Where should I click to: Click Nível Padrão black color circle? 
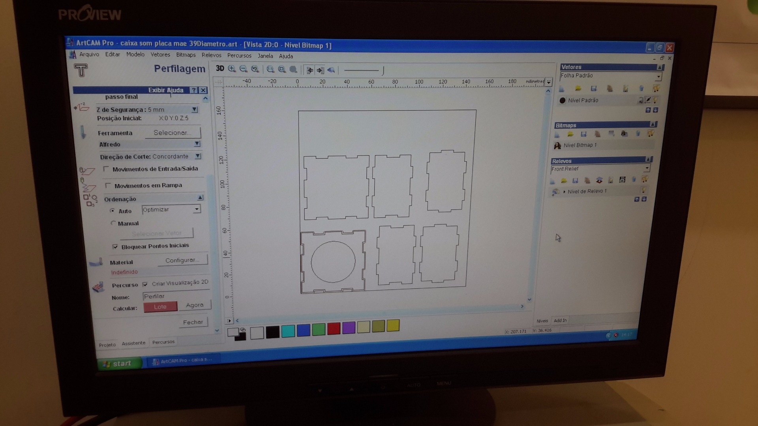coord(563,101)
